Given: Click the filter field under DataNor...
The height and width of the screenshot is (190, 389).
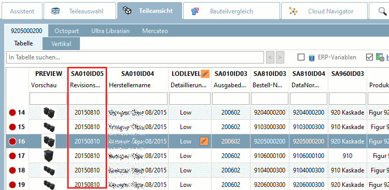Looking at the screenshot, I should point(309,99).
